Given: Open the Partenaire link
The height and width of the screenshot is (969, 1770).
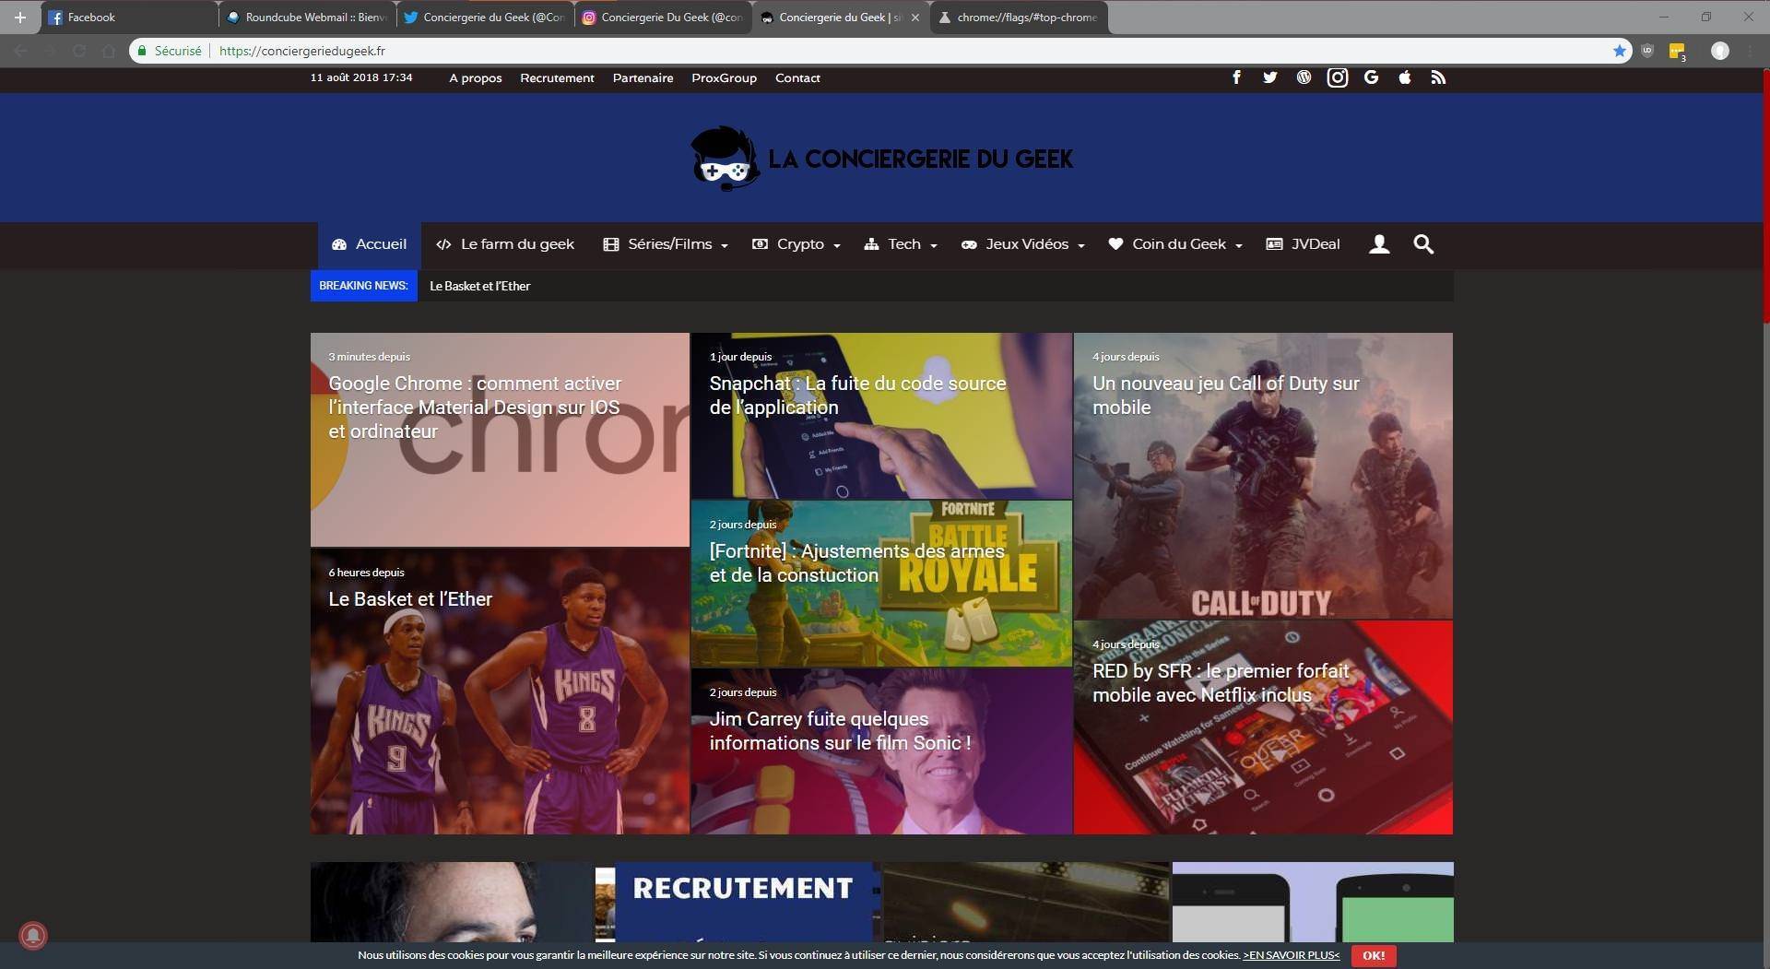Looking at the screenshot, I should coord(643,78).
